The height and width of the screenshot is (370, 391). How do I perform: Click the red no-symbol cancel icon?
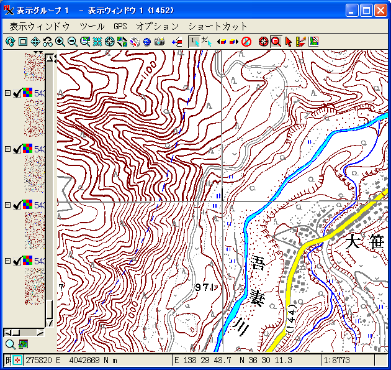pyautogui.click(x=246, y=42)
